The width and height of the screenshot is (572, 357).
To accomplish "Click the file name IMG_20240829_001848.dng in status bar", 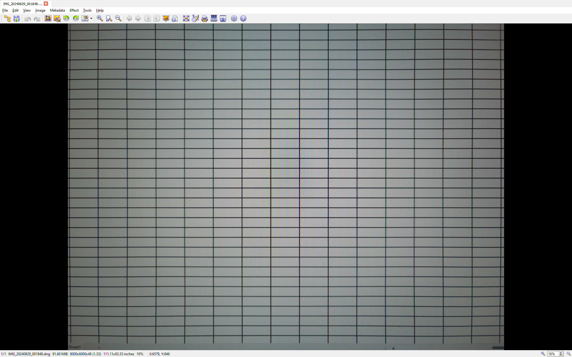I will coord(29,354).
